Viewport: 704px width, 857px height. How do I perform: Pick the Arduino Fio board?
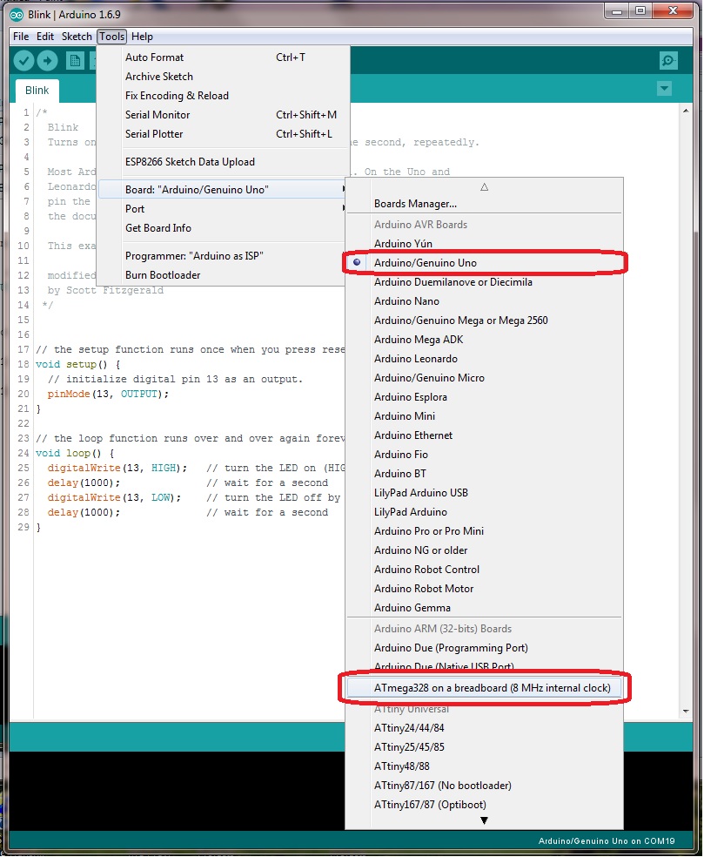(485, 454)
